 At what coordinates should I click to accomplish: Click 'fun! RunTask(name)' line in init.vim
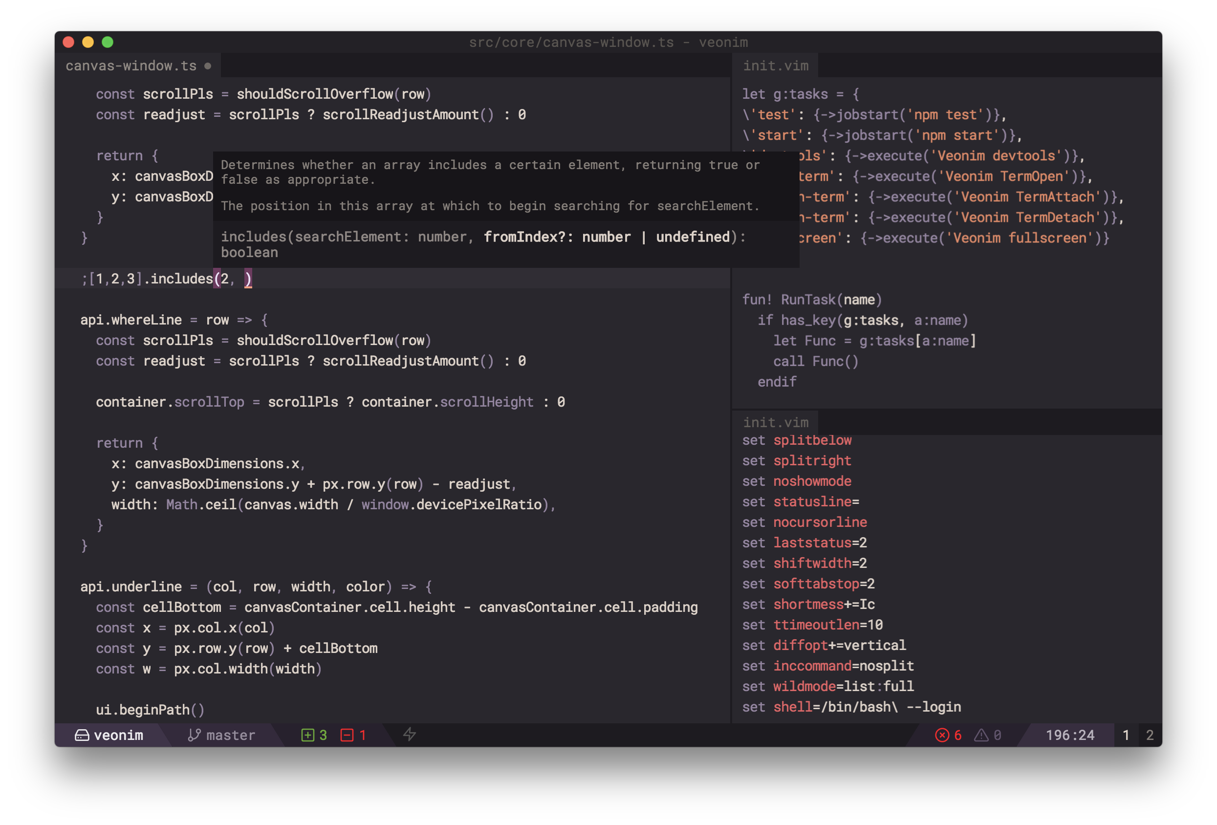[812, 300]
